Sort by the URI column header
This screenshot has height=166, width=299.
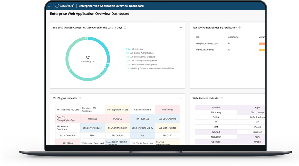(x=198, y=37)
